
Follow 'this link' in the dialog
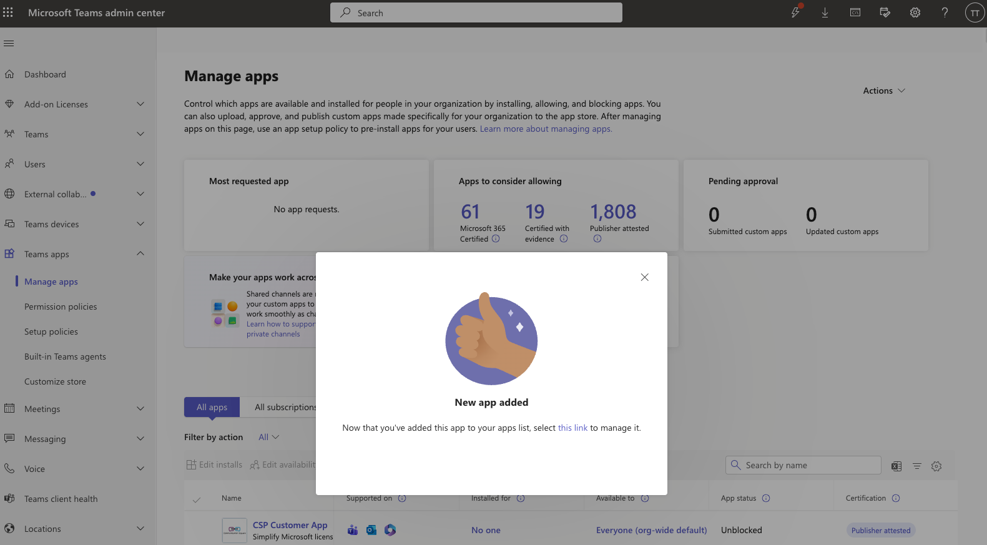coord(572,428)
